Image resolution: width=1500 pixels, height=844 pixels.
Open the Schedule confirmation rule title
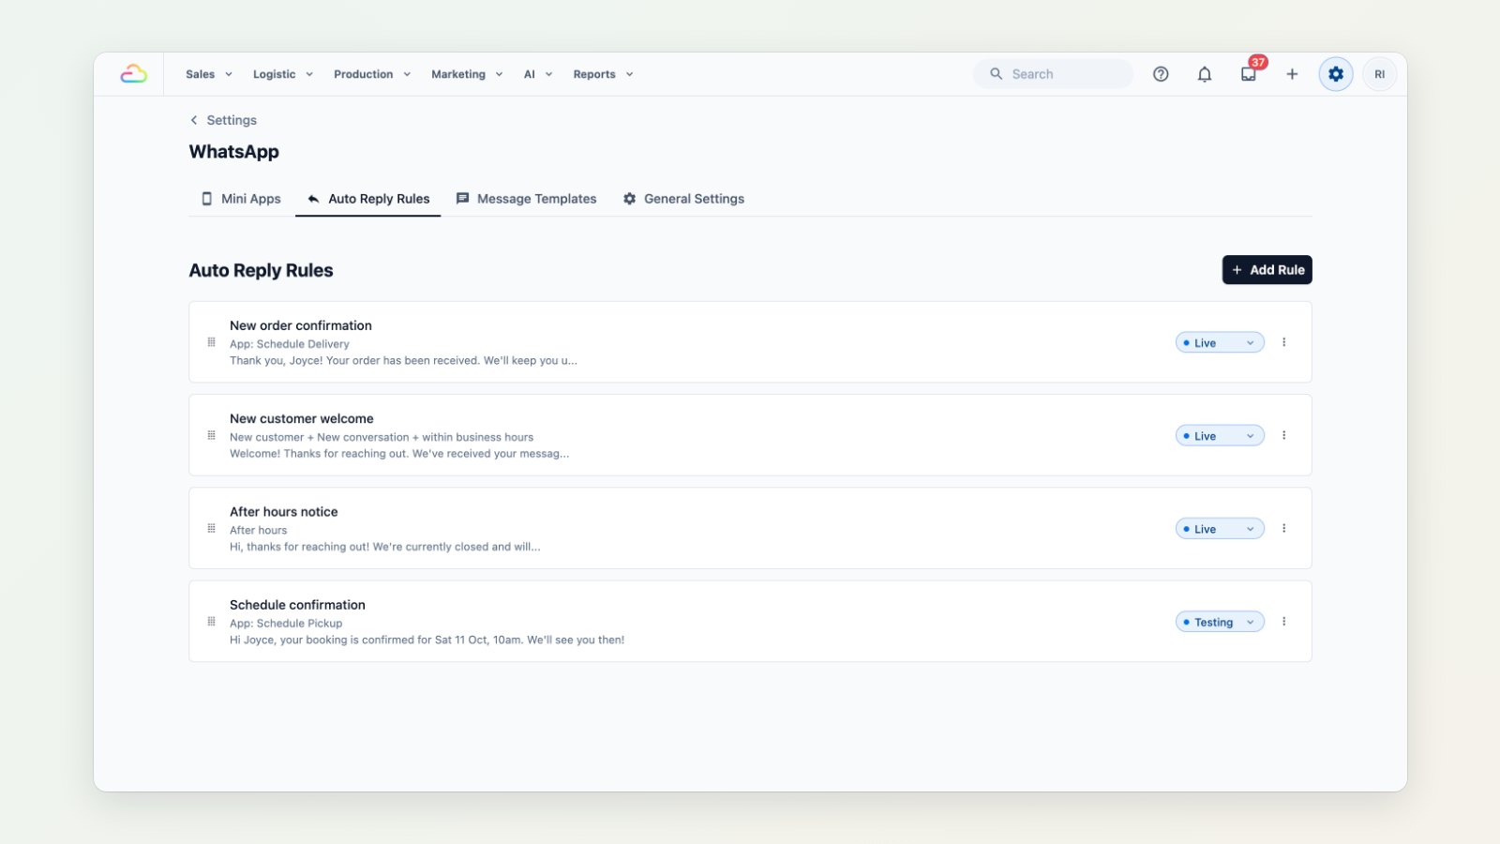[297, 605]
